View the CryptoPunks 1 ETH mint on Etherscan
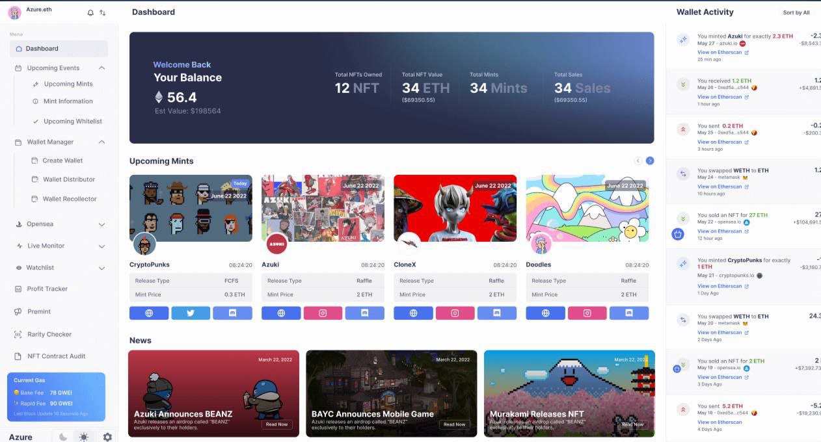Viewport: 821px width, 442px height. tap(723, 286)
